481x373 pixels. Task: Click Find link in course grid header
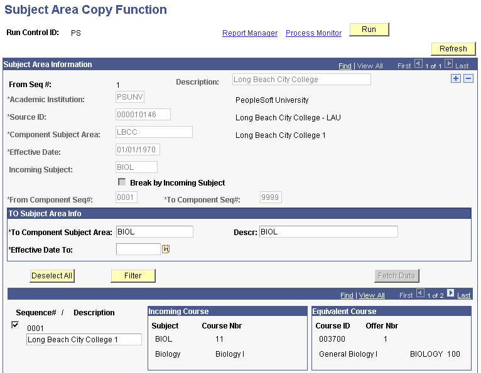[347, 295]
